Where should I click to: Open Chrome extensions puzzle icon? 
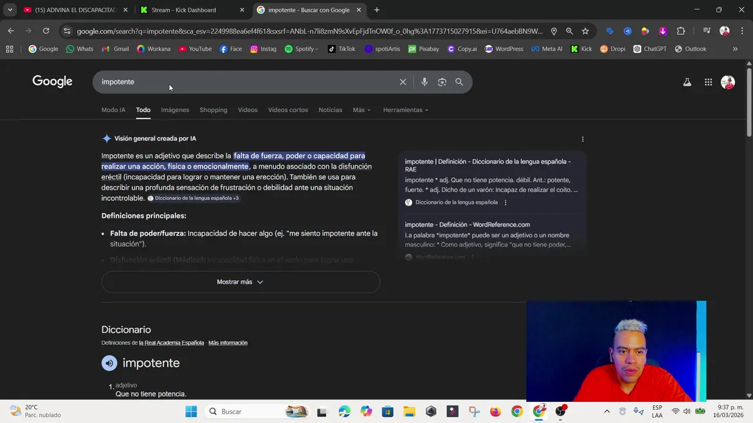(x=681, y=31)
